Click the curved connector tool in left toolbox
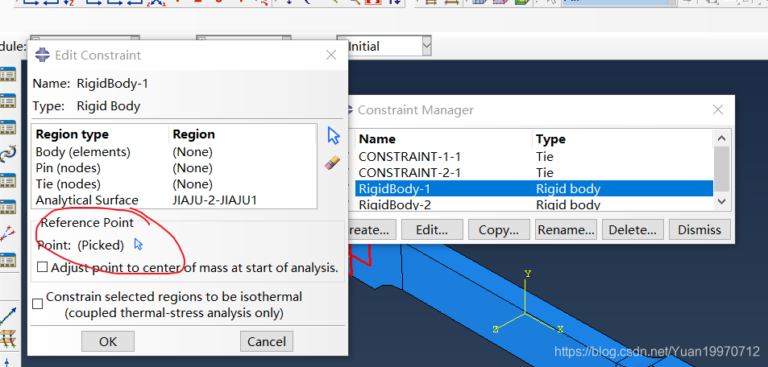Viewport: 768px width, 367px height. pos(8,153)
